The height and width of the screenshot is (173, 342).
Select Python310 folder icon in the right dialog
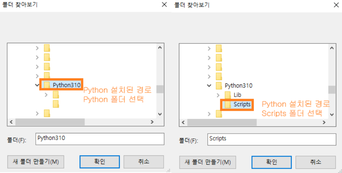[x=219, y=85]
